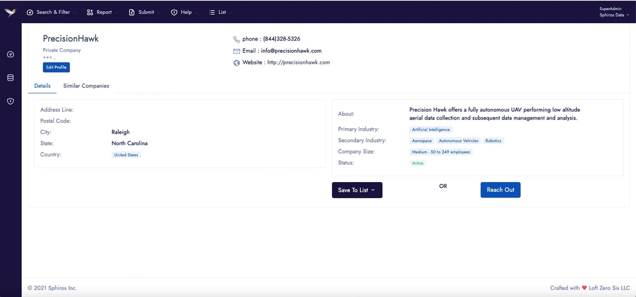
Task: Expand the Submit menu
Action: click(x=145, y=12)
